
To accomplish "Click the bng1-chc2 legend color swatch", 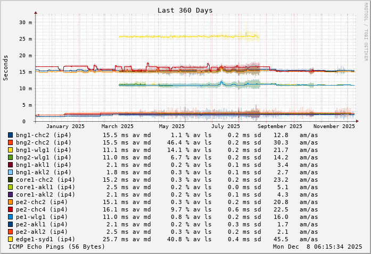I will 10,135.
